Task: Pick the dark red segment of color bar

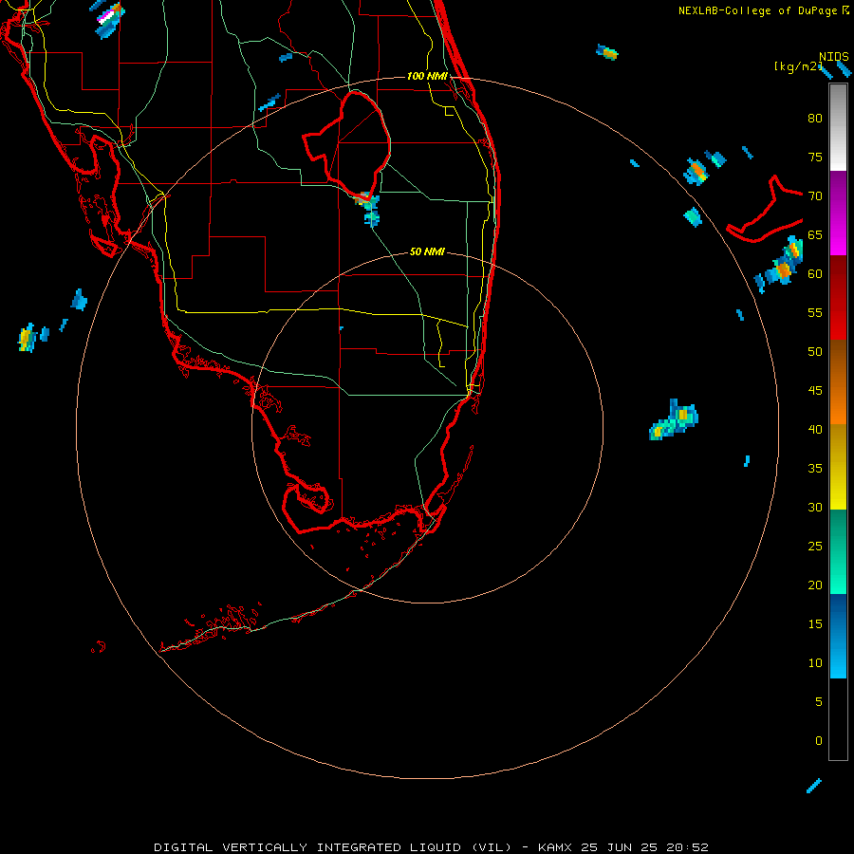Action: click(838, 276)
